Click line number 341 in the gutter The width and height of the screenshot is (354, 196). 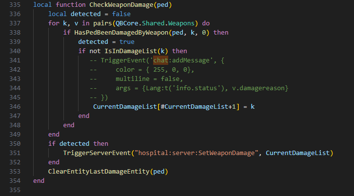coord(15,60)
